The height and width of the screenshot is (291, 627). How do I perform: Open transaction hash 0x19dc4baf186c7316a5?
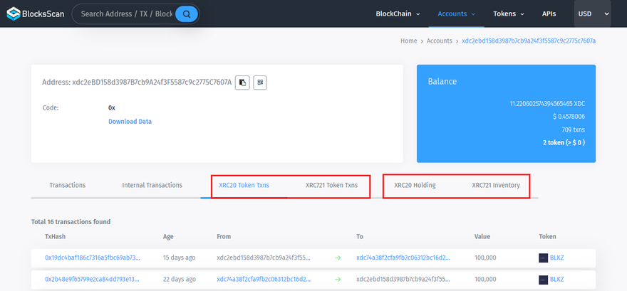(92, 258)
